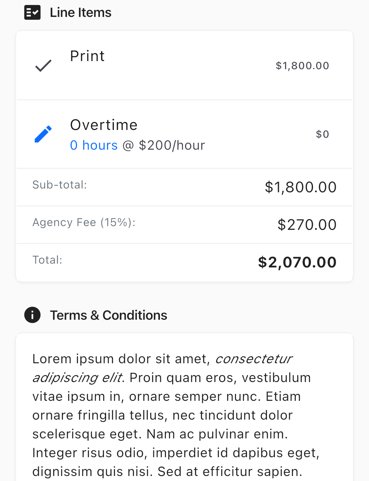369x481 pixels.
Task: Click the bold Total $2,070.00
Action: pos(297,262)
